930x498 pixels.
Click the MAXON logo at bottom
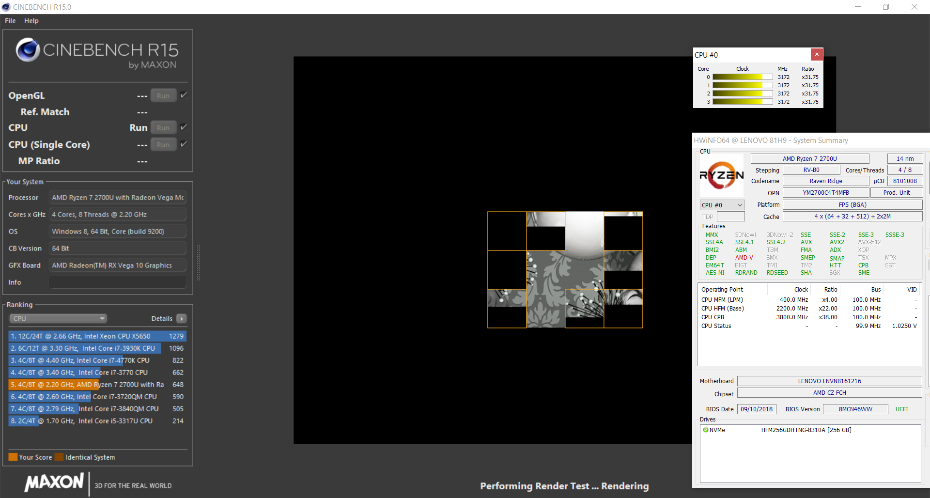pyautogui.click(x=54, y=482)
